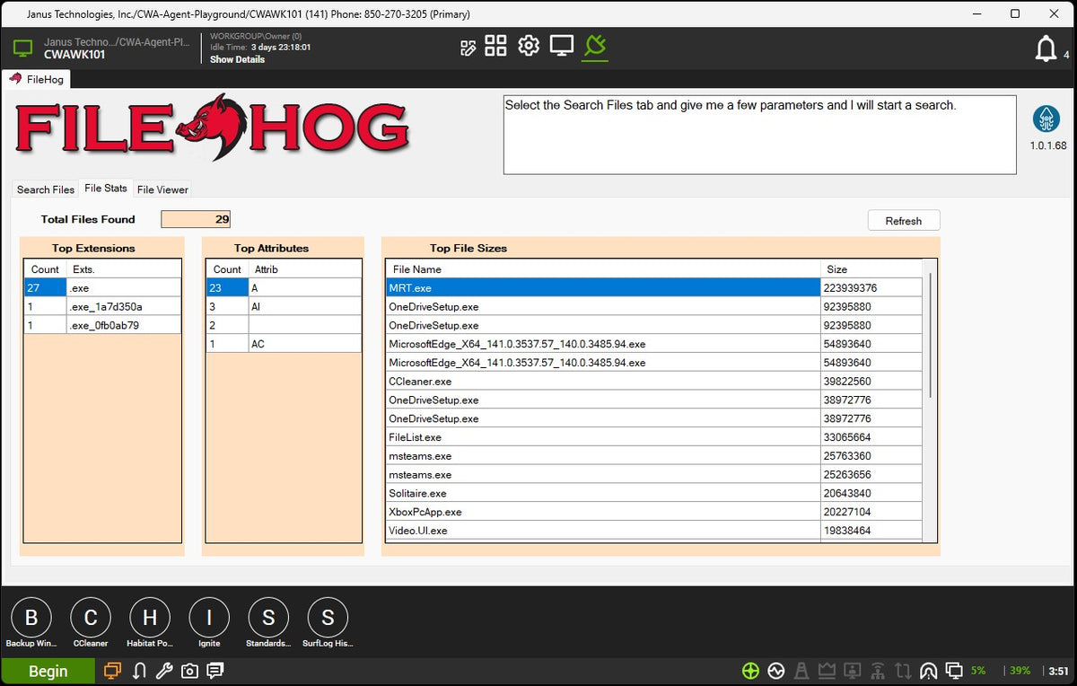Click the crown icon in status bar
Image resolution: width=1077 pixels, height=686 pixels.
[x=827, y=671]
